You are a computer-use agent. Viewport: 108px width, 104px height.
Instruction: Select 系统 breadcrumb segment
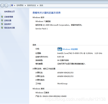tap(41, 6)
